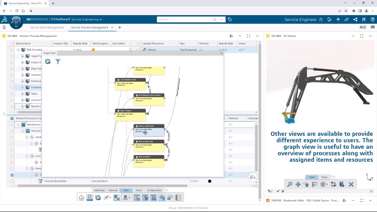
Task: Click the table with pencil icon
Action: coord(154,197)
